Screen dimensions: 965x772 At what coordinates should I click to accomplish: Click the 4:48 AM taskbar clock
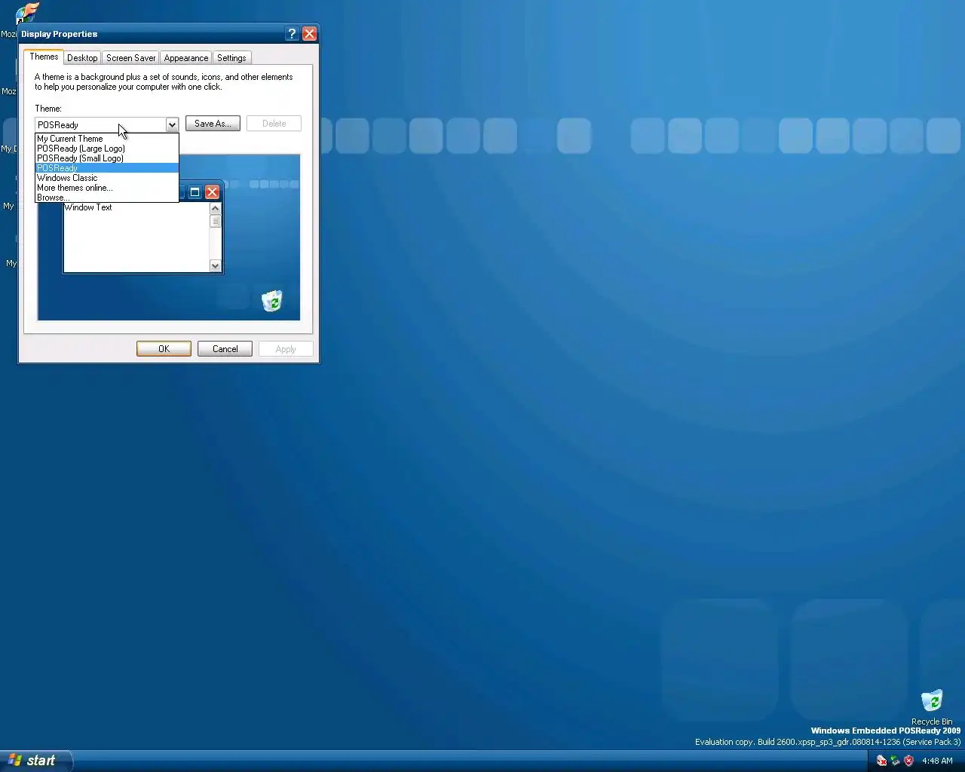pyautogui.click(x=937, y=761)
